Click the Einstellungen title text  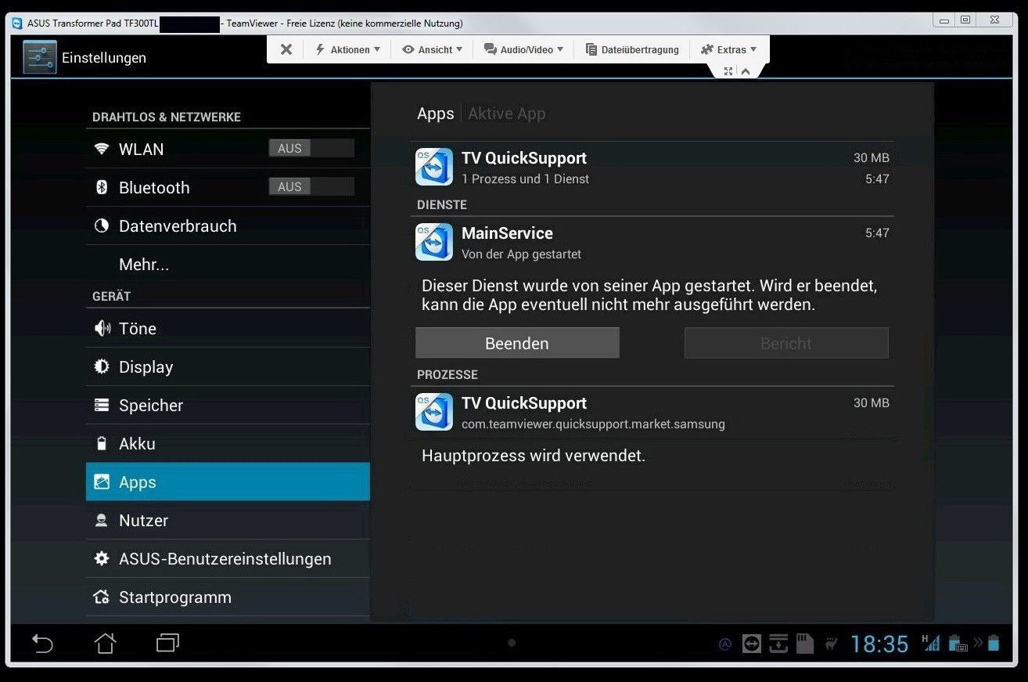pyautogui.click(x=104, y=57)
